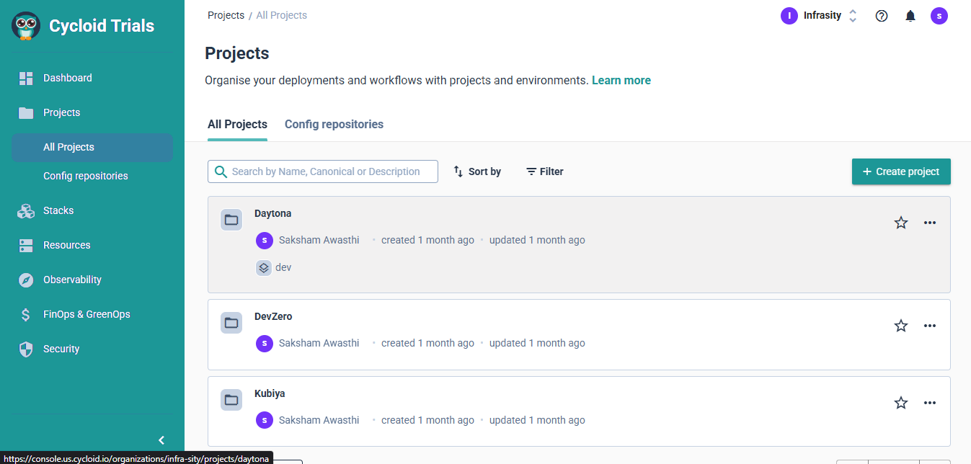971x464 pixels.
Task: Click the Security shield icon
Action: point(26,349)
